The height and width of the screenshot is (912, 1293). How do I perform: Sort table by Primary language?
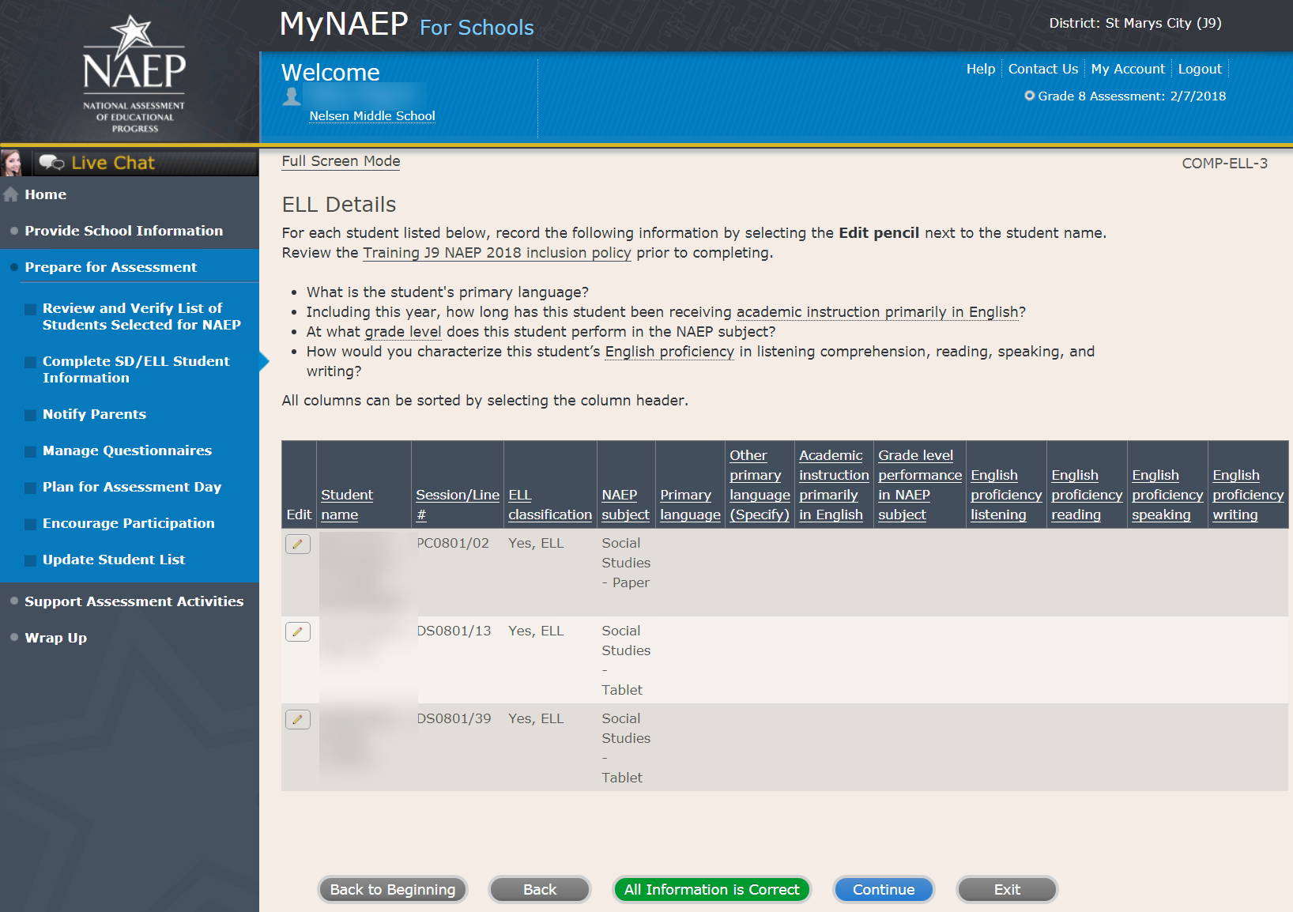coord(690,504)
